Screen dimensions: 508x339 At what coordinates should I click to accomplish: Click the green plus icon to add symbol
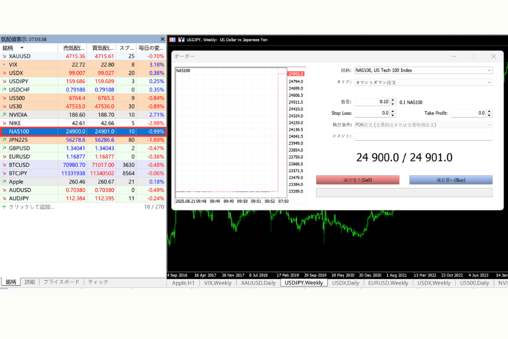pos(4,207)
